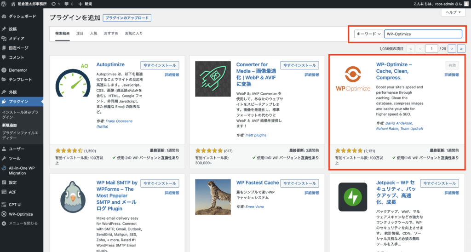Image resolution: width=471 pixels, height=252 pixels.
Task: Install Autoptimize with 今すぐインストール
Action: point(160,65)
